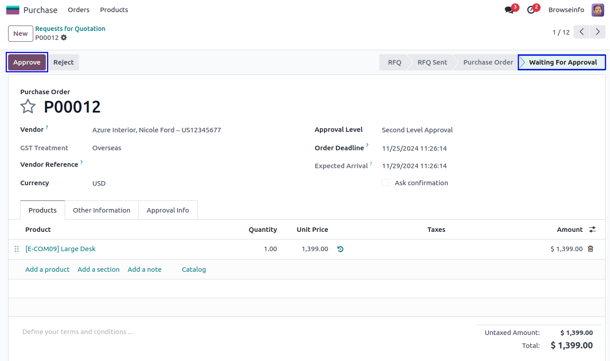610x361 pixels.
Task: Open column settings adjust icon
Action: click(x=592, y=230)
